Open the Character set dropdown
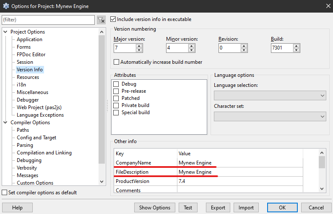Screen dimensions: 333x214 (x=270, y=116)
